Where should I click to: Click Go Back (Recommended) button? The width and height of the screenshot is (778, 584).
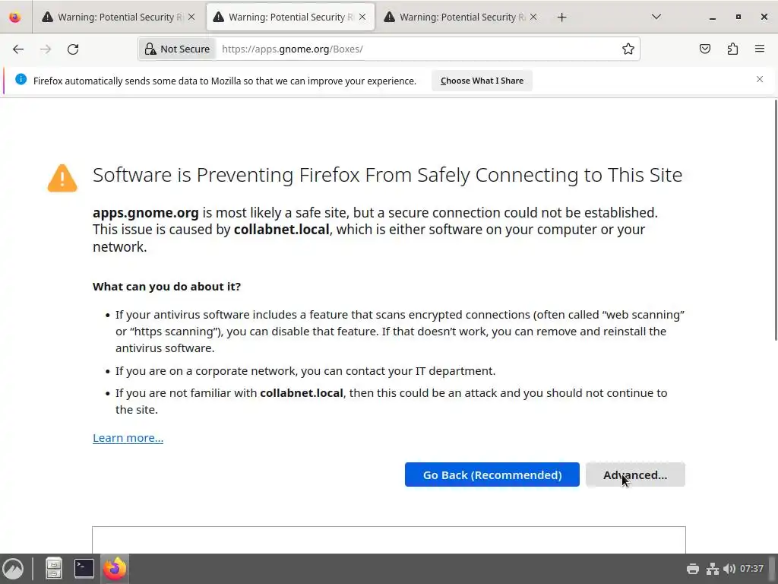point(492,474)
